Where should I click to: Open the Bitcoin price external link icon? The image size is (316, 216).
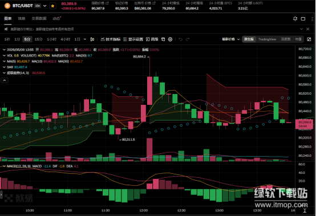pyautogui.click(x=154, y=3)
